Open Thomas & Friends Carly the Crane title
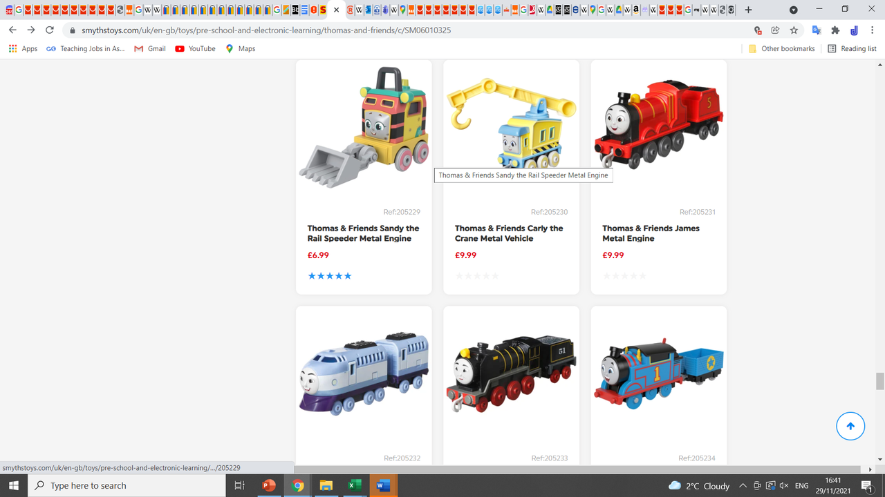Image resolution: width=885 pixels, height=497 pixels. [509, 233]
